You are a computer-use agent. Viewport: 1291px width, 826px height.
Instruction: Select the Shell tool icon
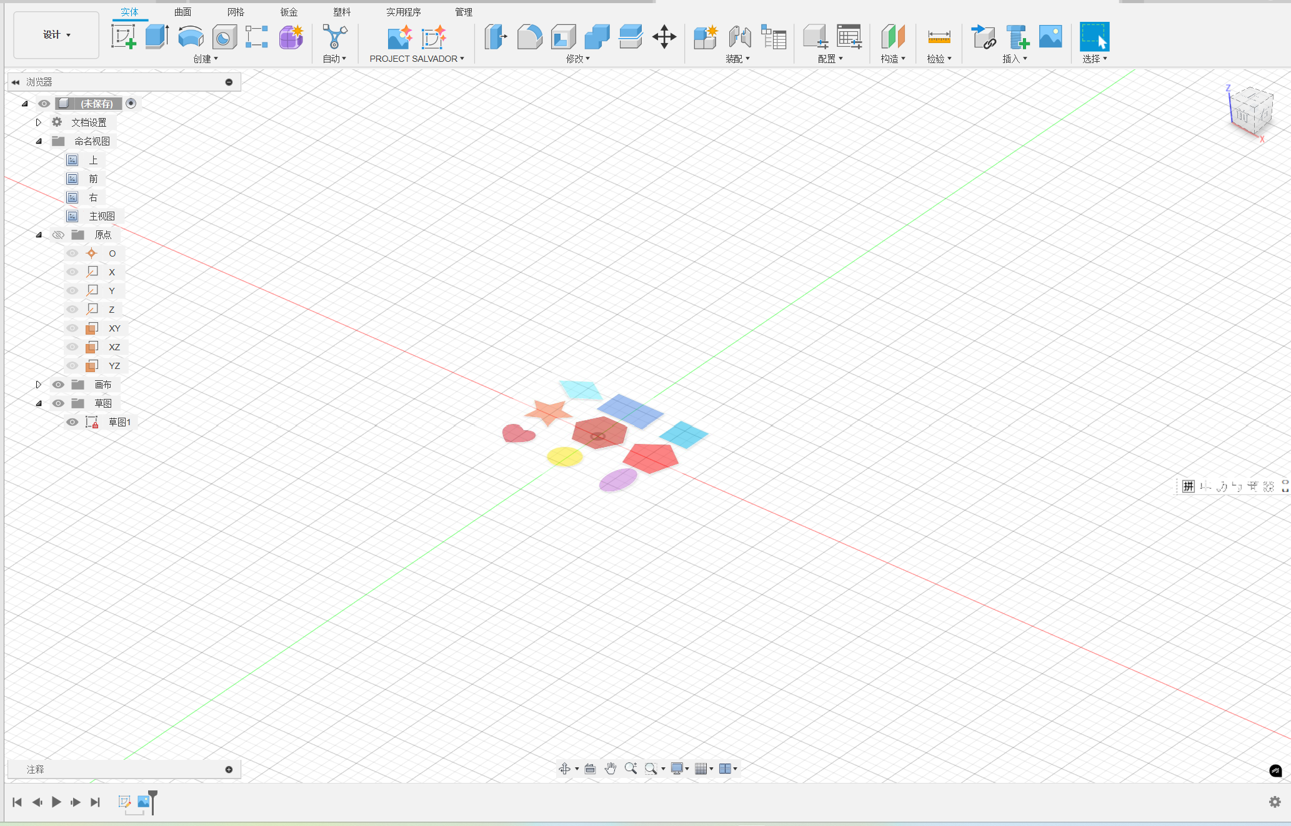563,37
